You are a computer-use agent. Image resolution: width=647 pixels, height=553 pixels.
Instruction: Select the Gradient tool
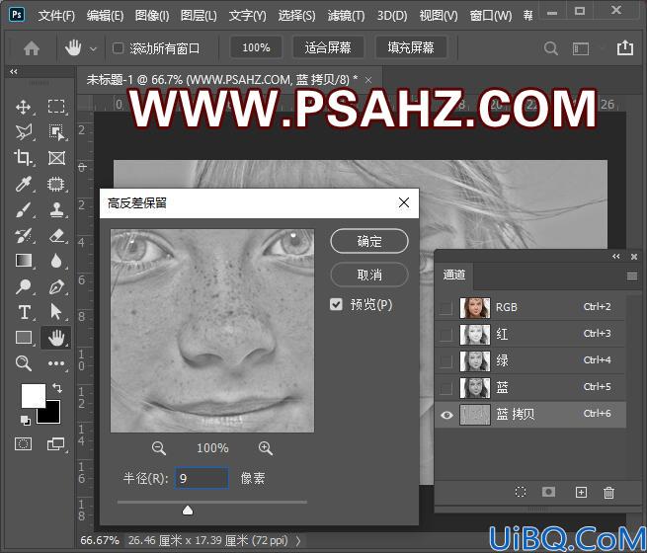coord(23,261)
